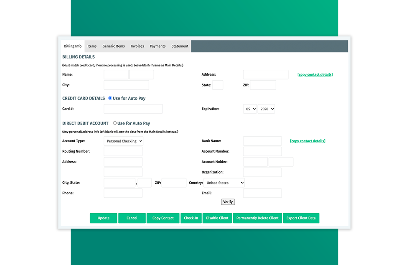Open the Payments tab
This screenshot has height=265, width=409.
click(158, 46)
